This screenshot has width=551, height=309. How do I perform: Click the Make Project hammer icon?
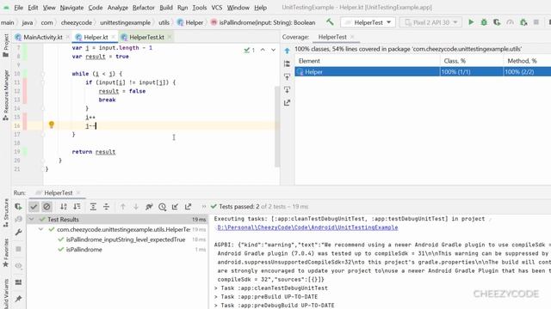click(330, 22)
